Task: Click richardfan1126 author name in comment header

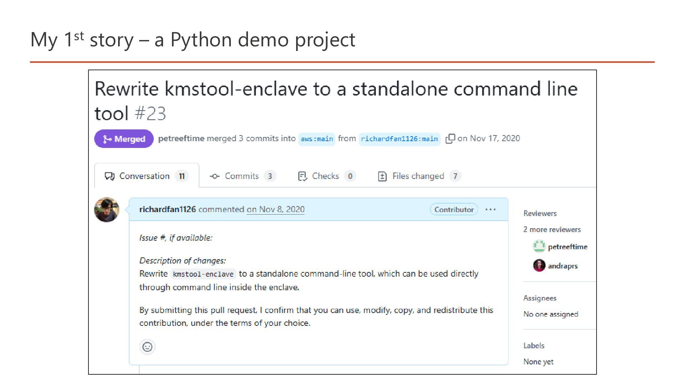Action: [167, 209]
